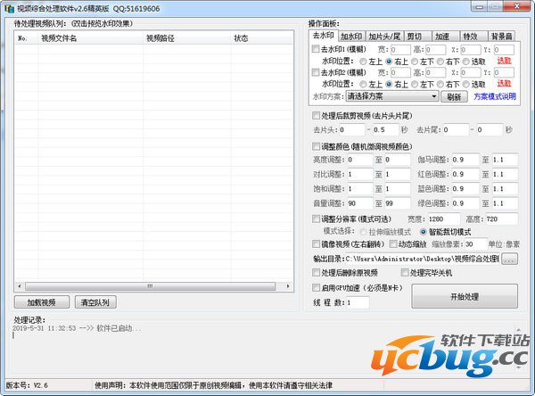Click the 视频路径 column header
Viewport: 535px width, 396px height.
pos(187,38)
